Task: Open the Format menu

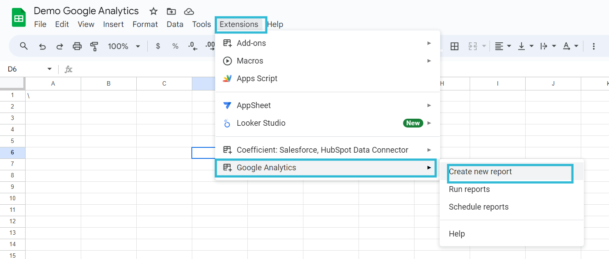Action: pyautogui.click(x=145, y=24)
